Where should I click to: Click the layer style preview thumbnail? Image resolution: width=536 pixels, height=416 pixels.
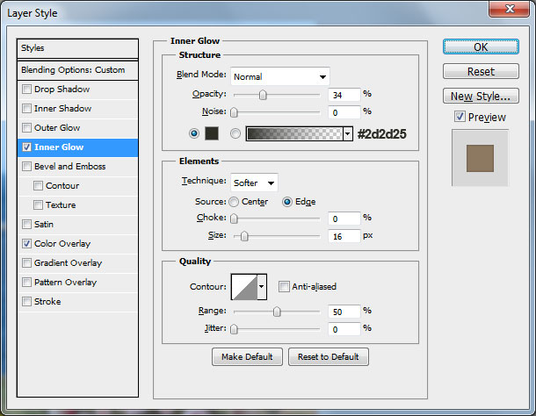[480, 159]
